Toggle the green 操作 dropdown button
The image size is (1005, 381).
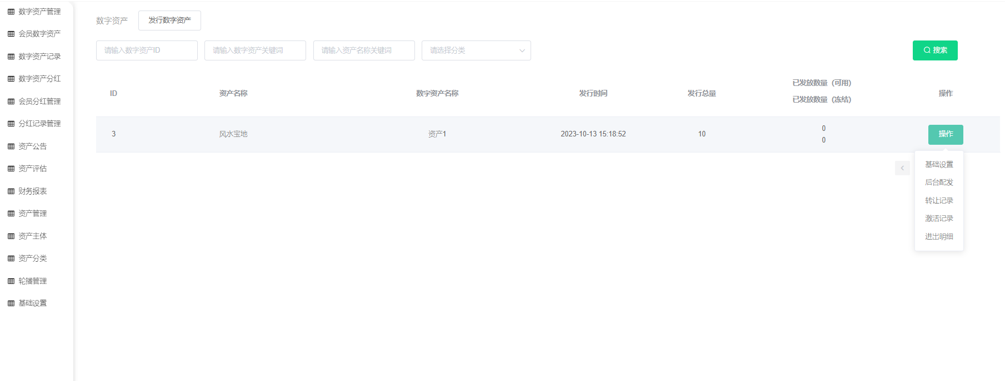[945, 134]
